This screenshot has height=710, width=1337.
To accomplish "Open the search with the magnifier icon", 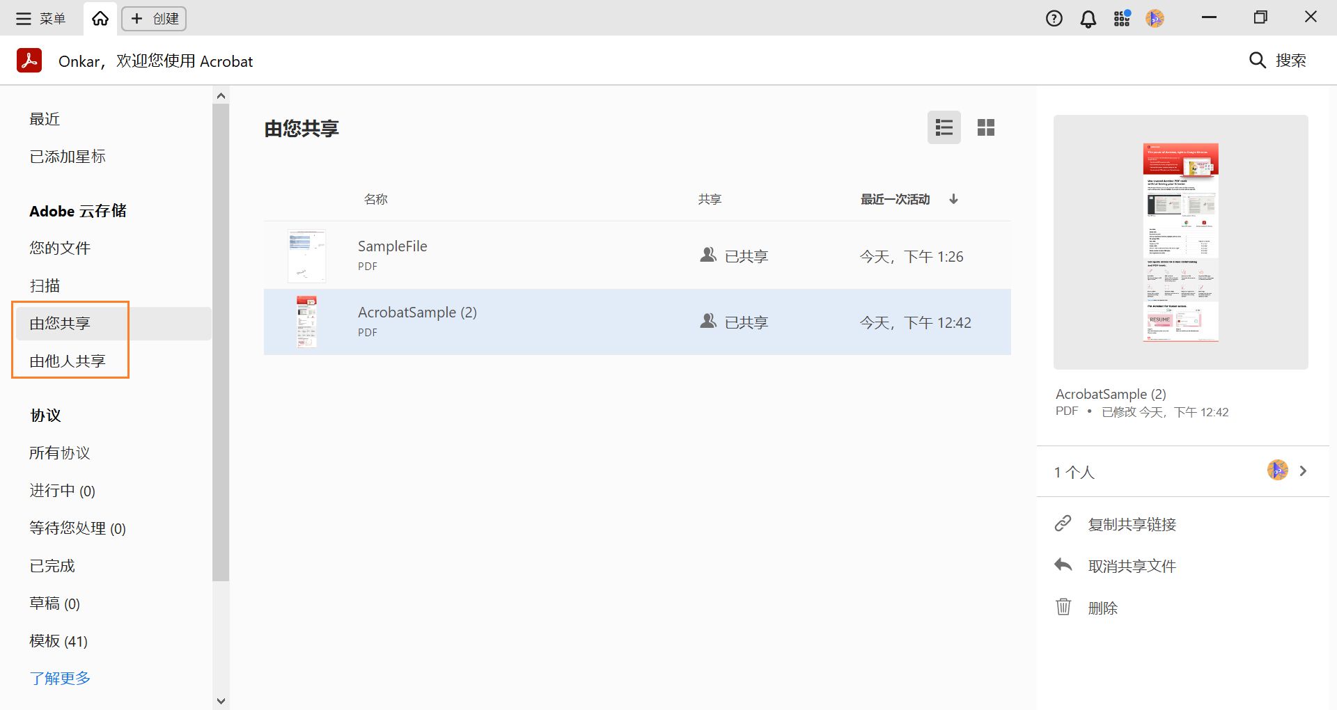I will tap(1257, 61).
